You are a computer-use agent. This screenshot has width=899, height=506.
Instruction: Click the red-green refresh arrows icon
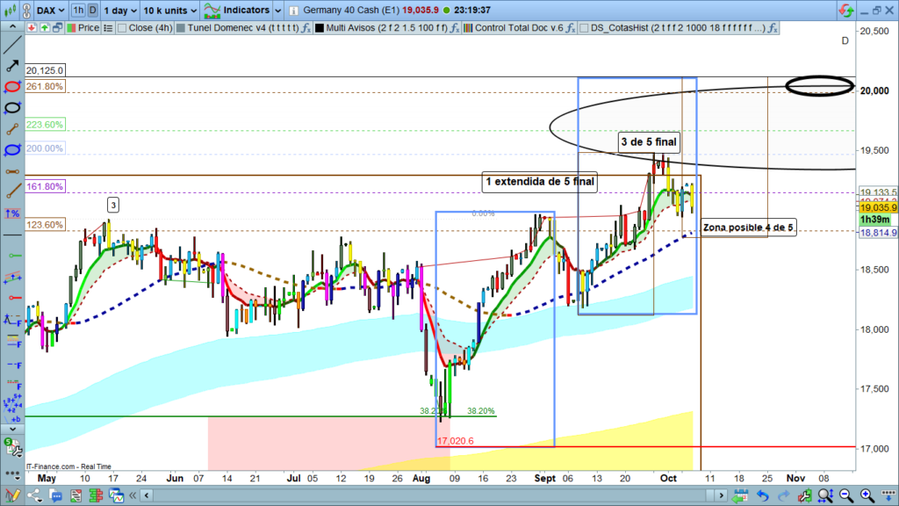(844, 11)
